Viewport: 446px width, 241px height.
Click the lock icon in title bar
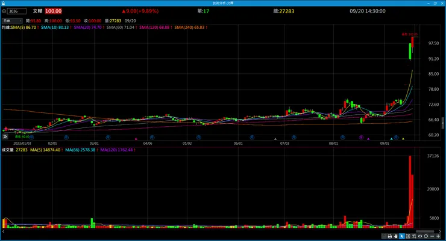point(3,3)
